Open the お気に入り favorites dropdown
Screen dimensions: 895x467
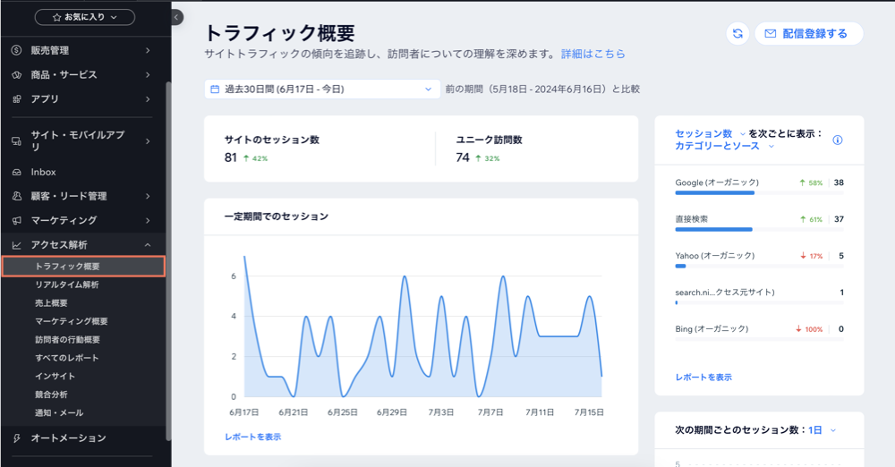click(x=85, y=17)
